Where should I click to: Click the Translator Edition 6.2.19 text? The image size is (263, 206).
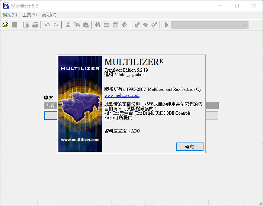point(126,70)
